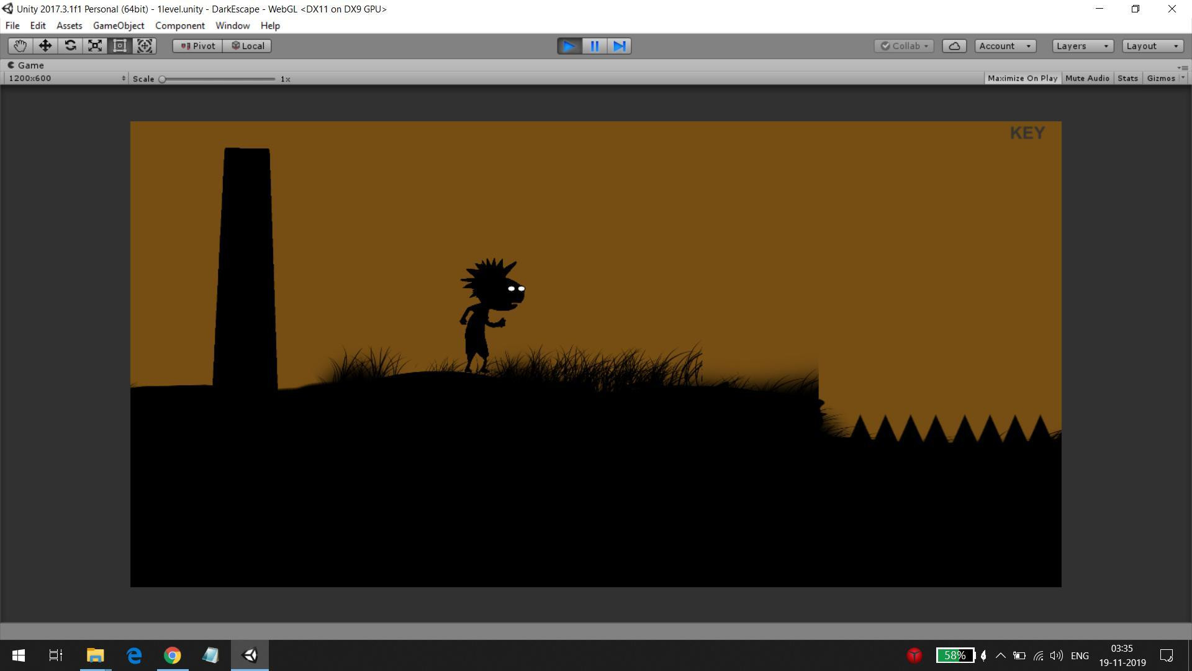Open the Layout dropdown
1192x671 pixels.
1152,46
